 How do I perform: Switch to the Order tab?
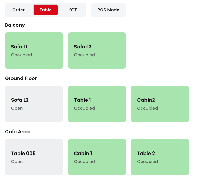point(18,10)
